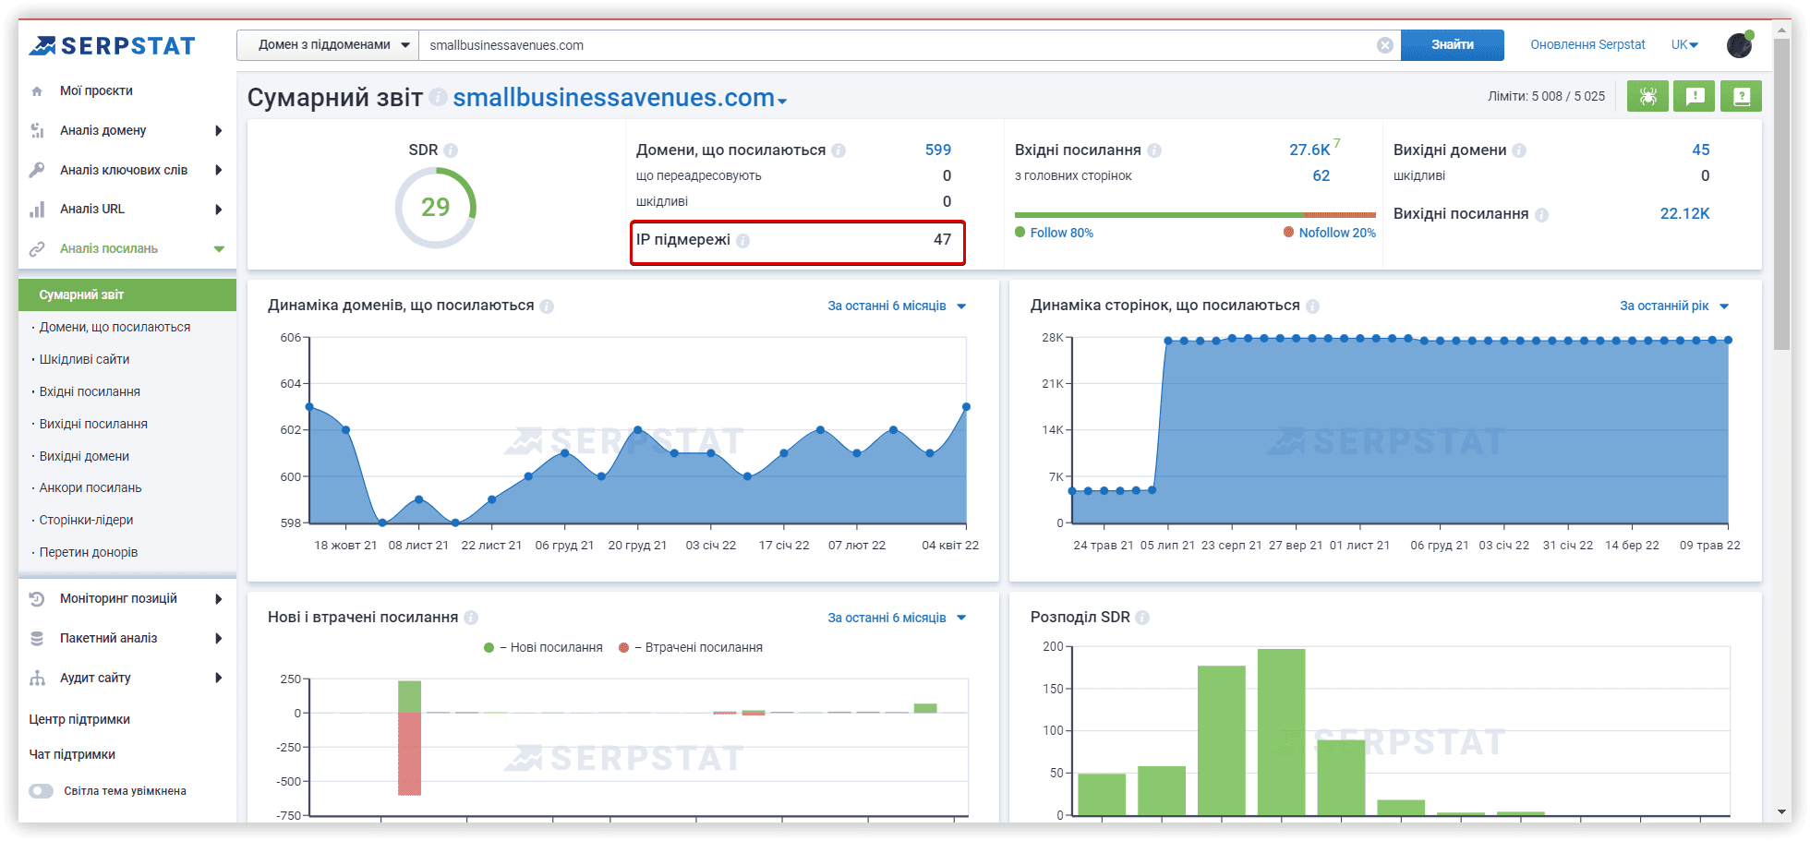
Task: Click the Nofollow 20% progress bar segment
Action: (1339, 215)
